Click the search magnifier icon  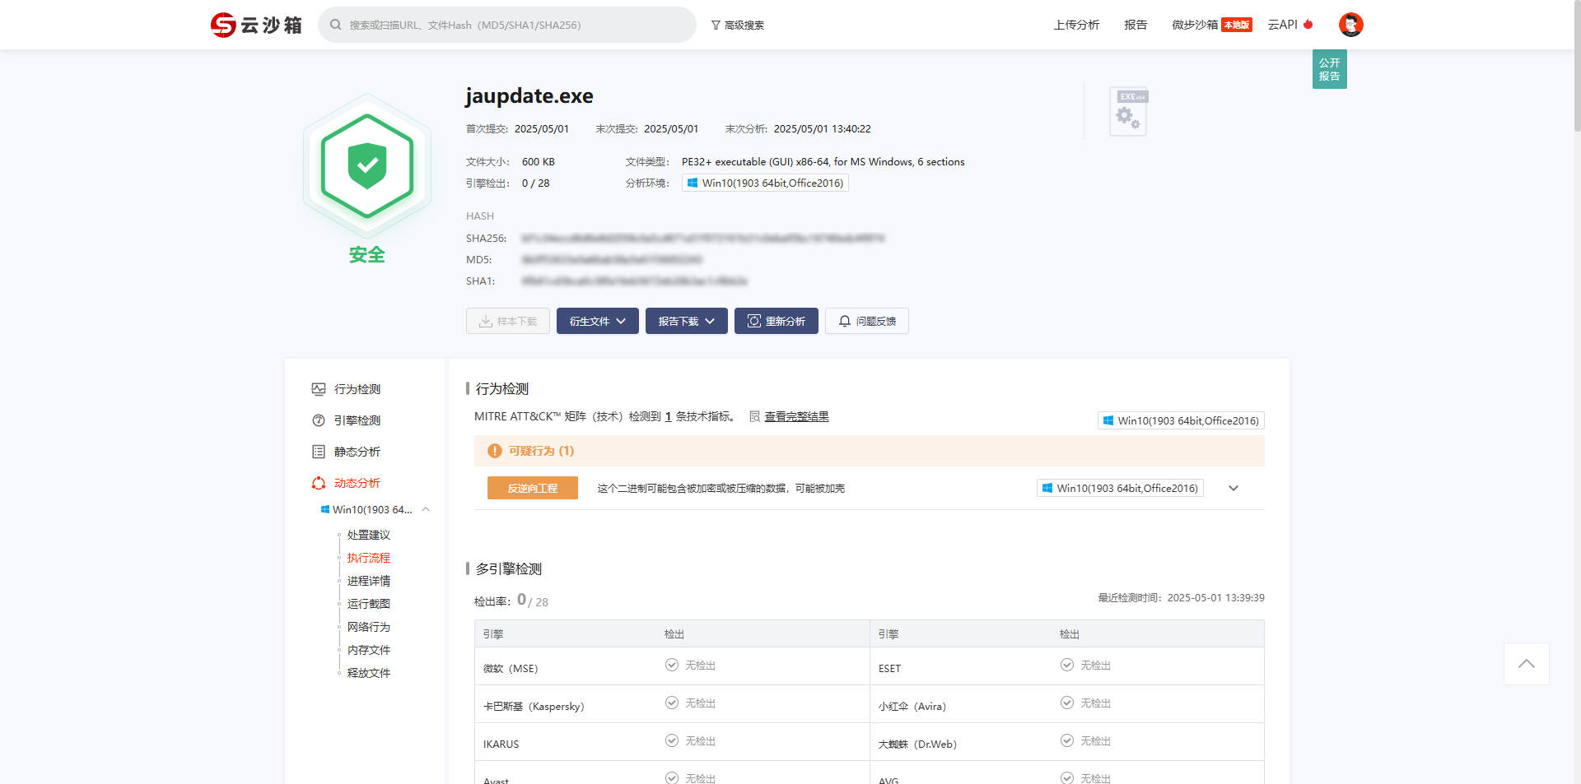pos(336,25)
